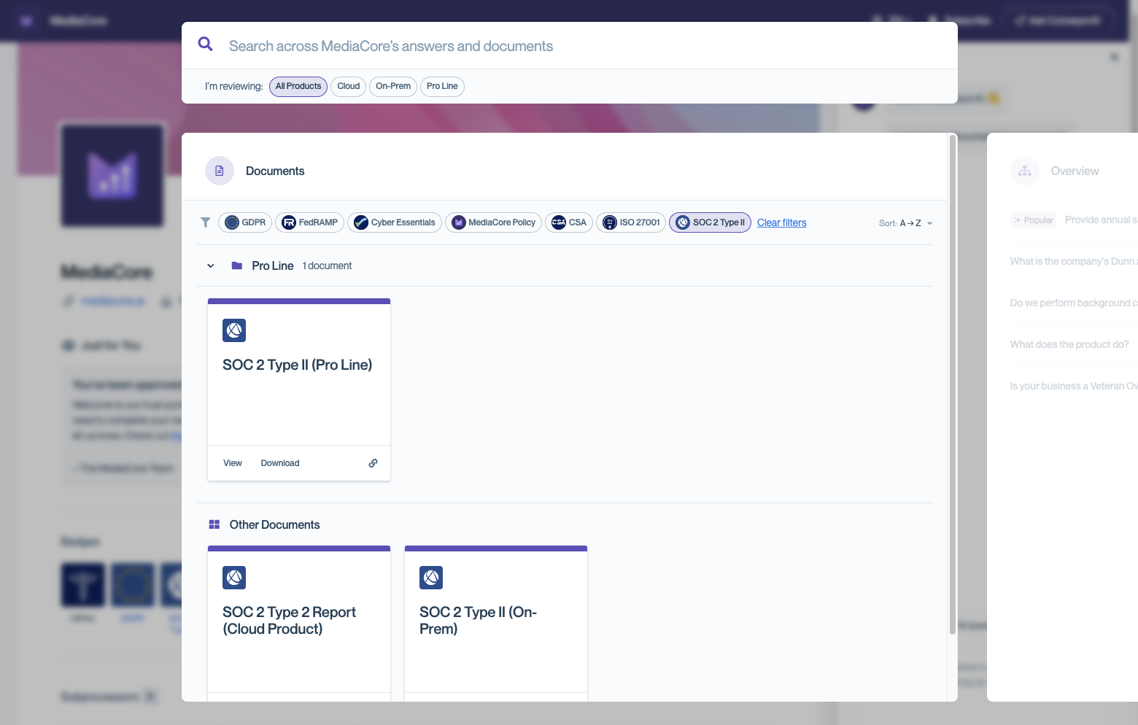Viewport: 1138px width, 725px height.
Task: Open the Sort A→Z dropdown
Action: (x=906, y=223)
